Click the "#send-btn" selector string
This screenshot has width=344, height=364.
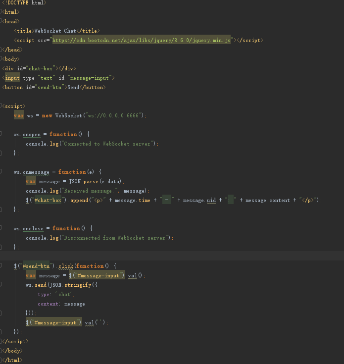36,266
